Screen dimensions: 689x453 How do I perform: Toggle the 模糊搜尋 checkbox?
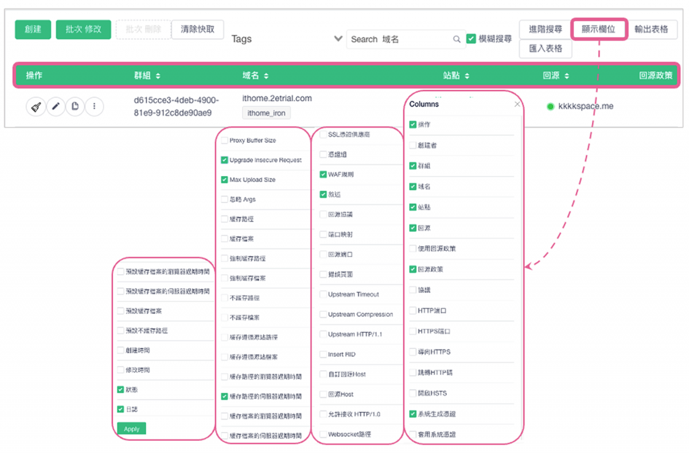(x=471, y=38)
